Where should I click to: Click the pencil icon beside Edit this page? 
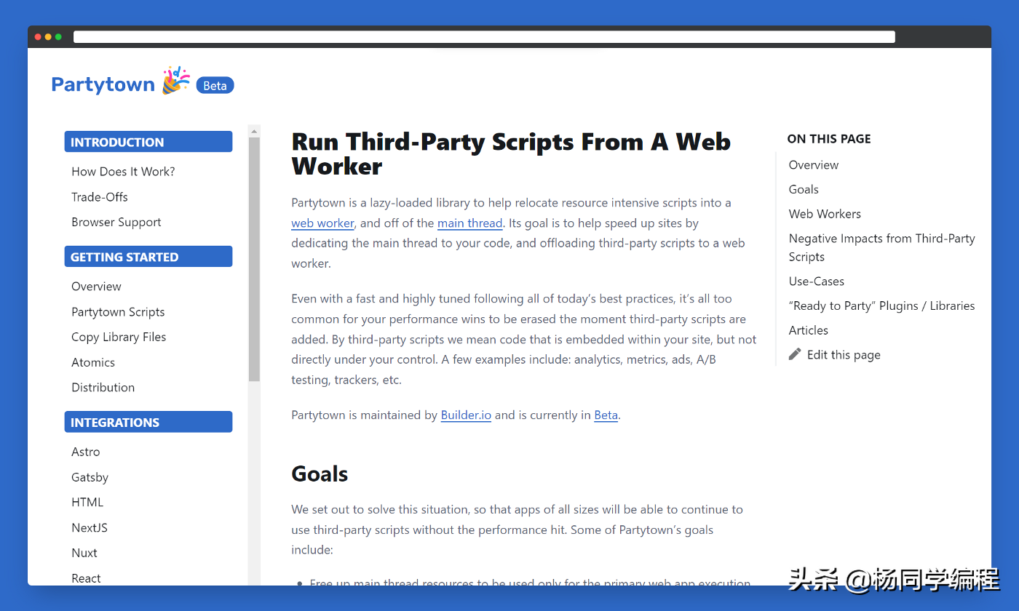pyautogui.click(x=795, y=354)
